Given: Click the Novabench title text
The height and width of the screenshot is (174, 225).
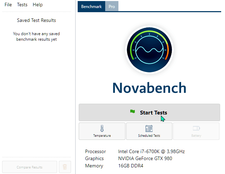Looking at the screenshot, I should pyautogui.click(x=149, y=88).
